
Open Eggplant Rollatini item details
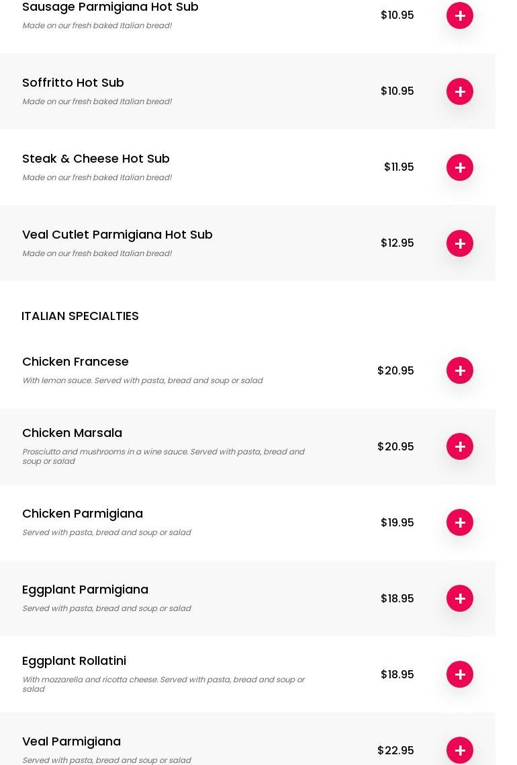(x=74, y=661)
